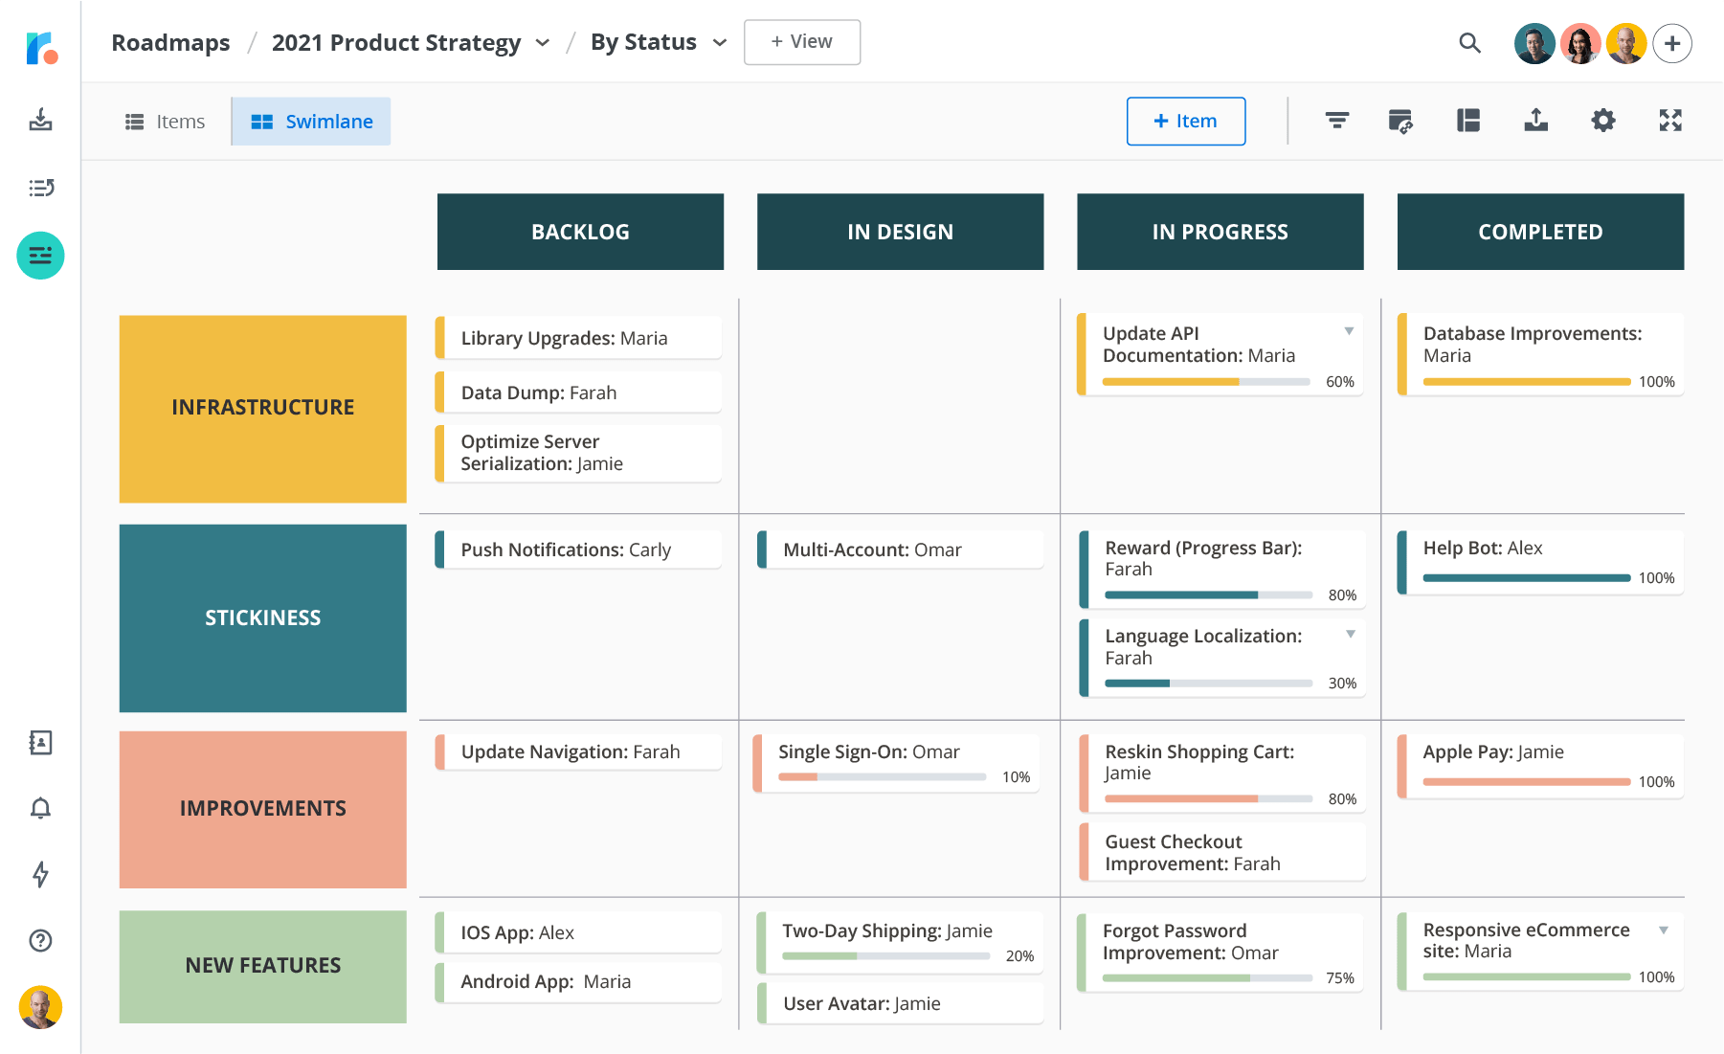Open the format card edit icon
1724x1054 pixels.
(x=1400, y=121)
